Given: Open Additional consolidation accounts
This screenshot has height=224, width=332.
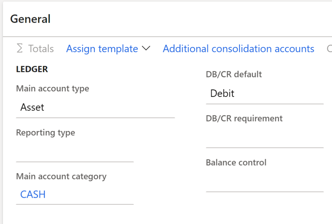Looking at the screenshot, I should [x=238, y=49].
